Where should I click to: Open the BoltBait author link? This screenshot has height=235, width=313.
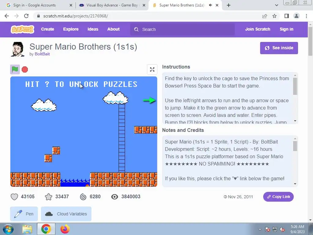42,54
